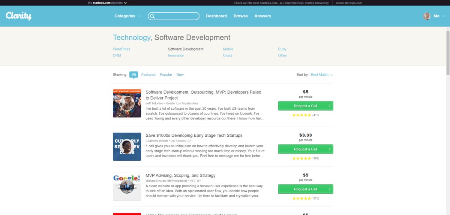Open the 'about startups.com' link
Viewport: 450px width, 215px height.
(349, 3)
